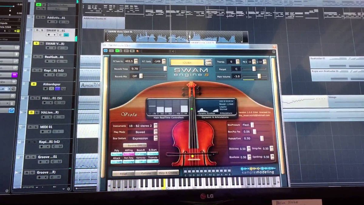The image size is (364, 205).
Task: Open channel settings for Addictiv...01 track
Action: pyautogui.click(x=60, y=22)
